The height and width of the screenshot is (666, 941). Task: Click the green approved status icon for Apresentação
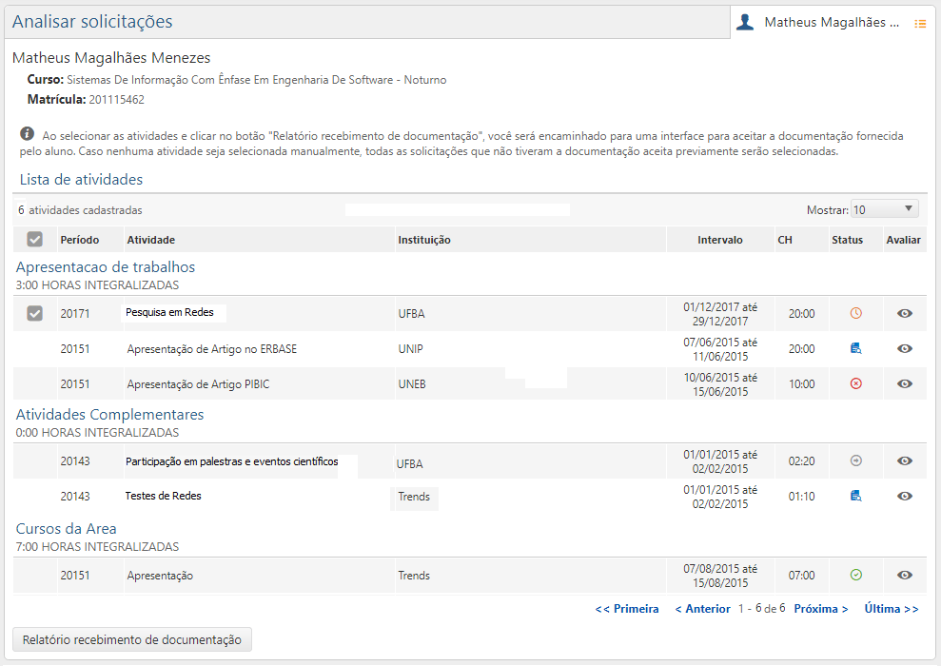855,575
